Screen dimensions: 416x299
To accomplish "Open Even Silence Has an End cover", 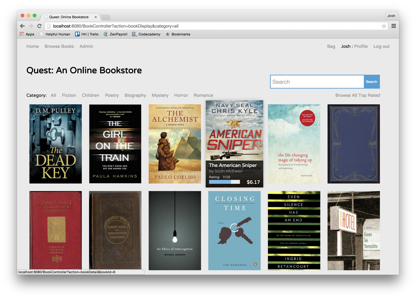I will pyautogui.click(x=294, y=230).
